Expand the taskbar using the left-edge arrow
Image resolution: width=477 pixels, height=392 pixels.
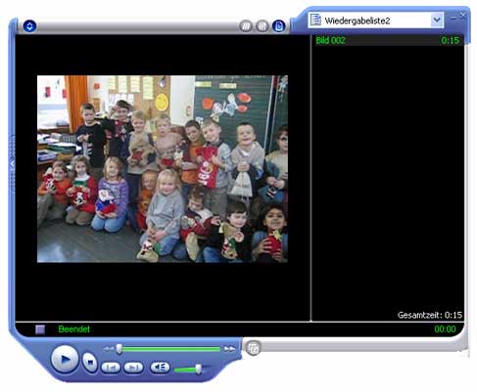point(13,164)
